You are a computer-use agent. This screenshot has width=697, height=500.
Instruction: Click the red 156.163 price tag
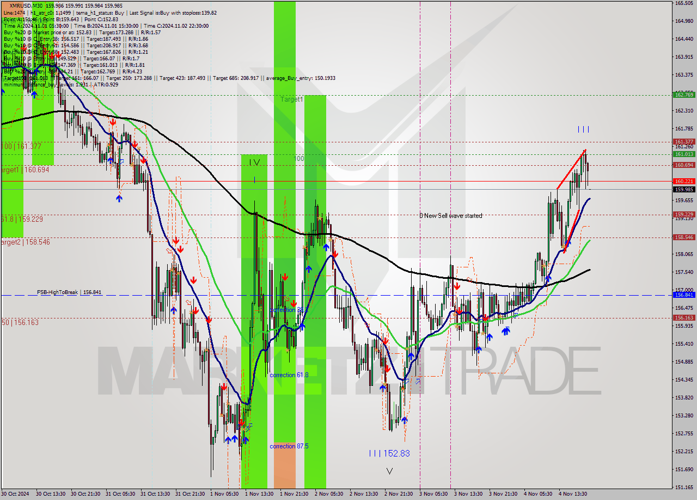tap(684, 317)
